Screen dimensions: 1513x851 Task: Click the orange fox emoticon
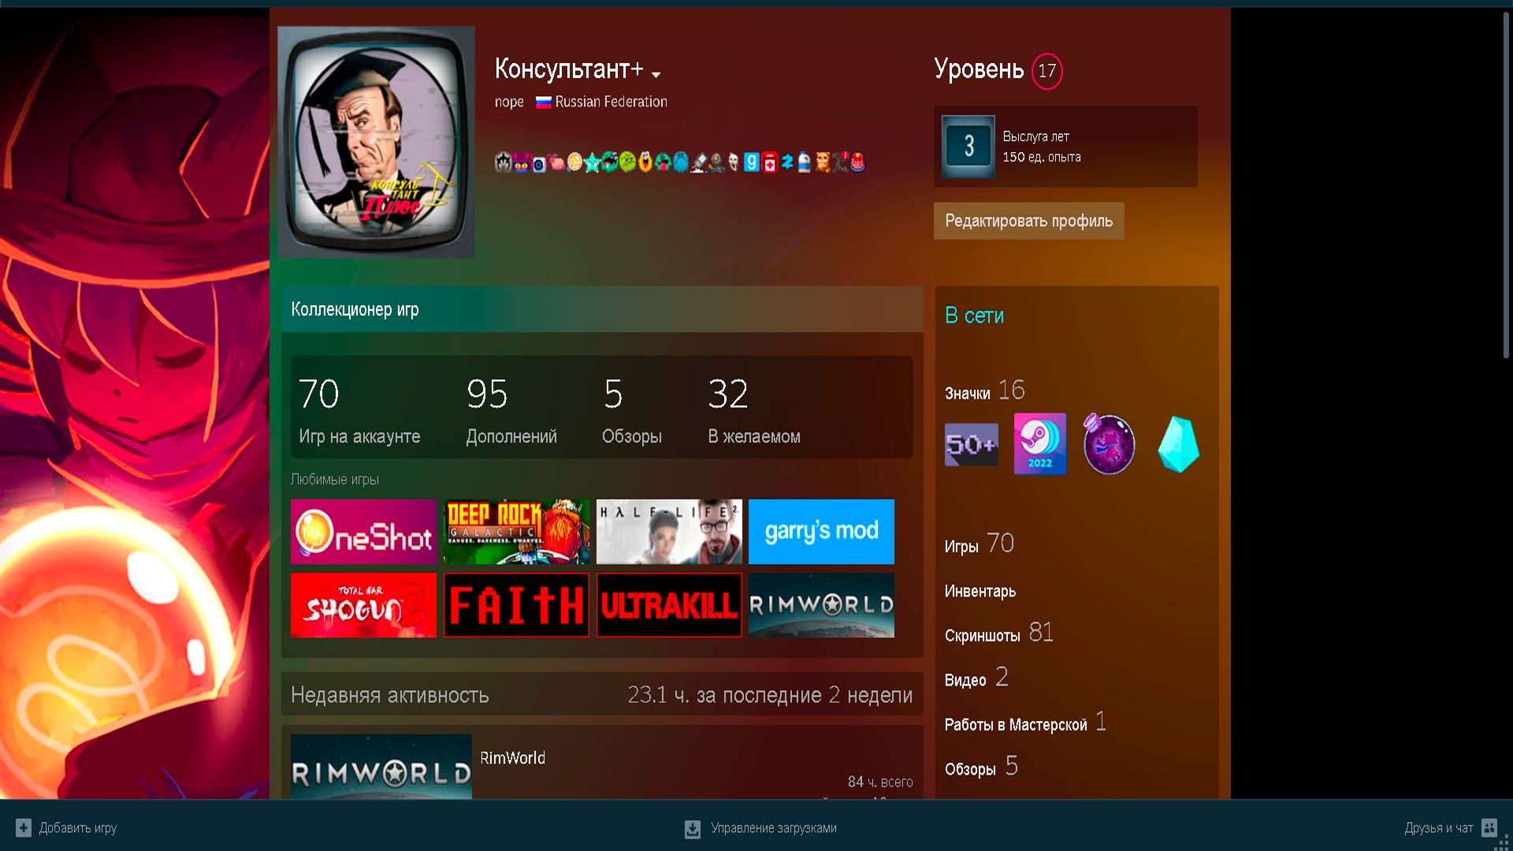[822, 162]
